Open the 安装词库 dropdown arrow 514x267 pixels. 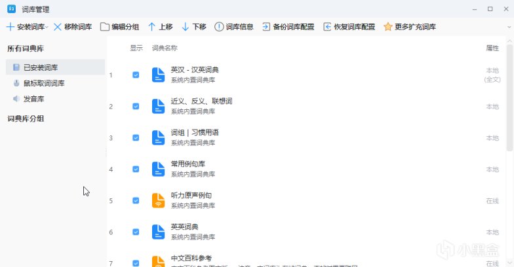[47, 27]
